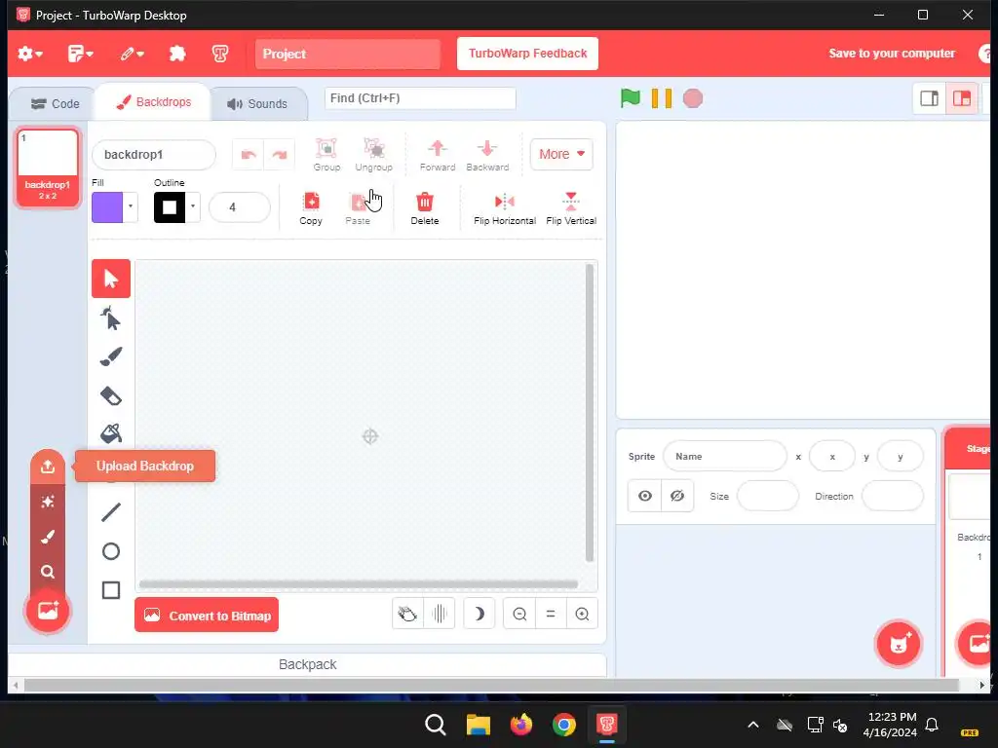
Task: Click the outline width field showing 4
Action: coord(240,207)
